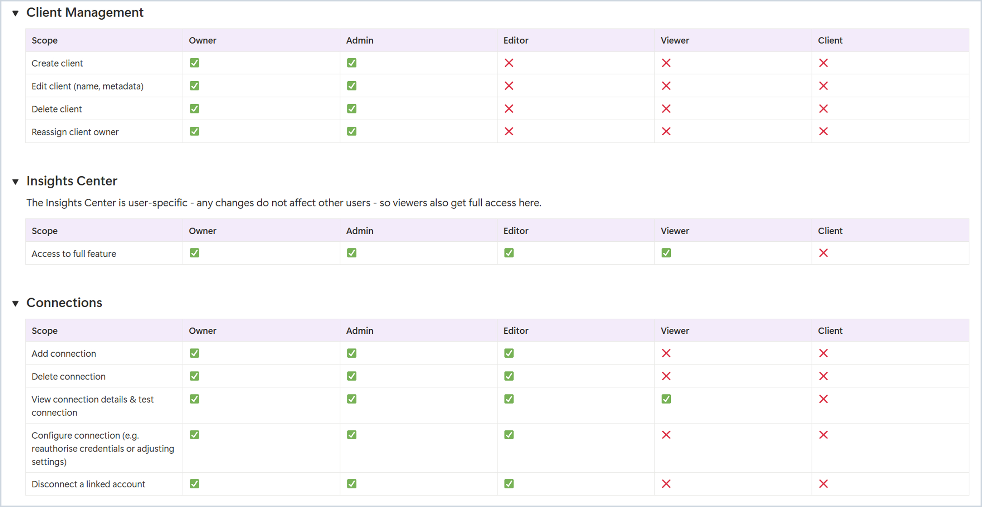Click the red X under Viewer for Delete connection
Viewport: 982px width, 507px height.
coord(666,376)
